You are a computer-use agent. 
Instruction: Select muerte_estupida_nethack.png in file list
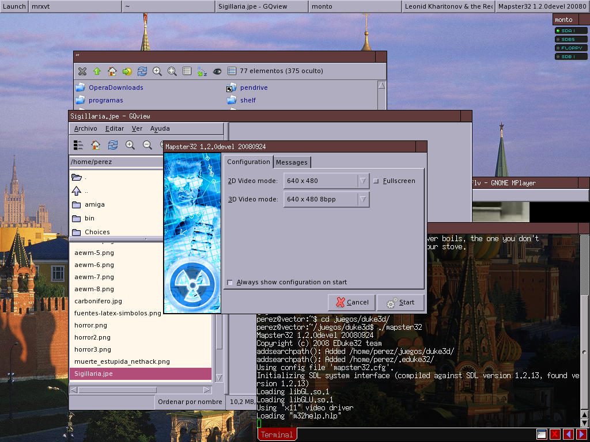[122, 361]
